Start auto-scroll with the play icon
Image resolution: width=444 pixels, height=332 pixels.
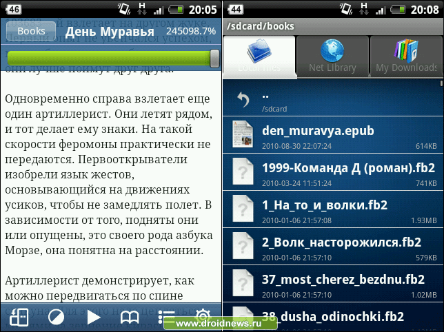[93, 318]
